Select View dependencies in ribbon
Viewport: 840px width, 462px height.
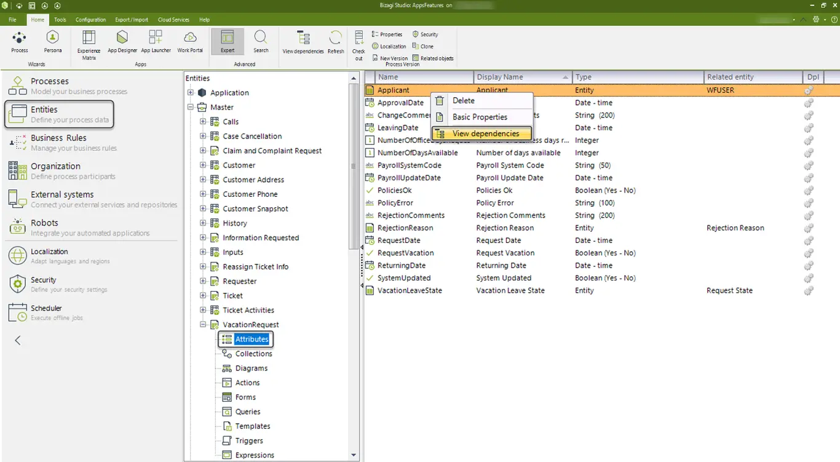pos(303,42)
